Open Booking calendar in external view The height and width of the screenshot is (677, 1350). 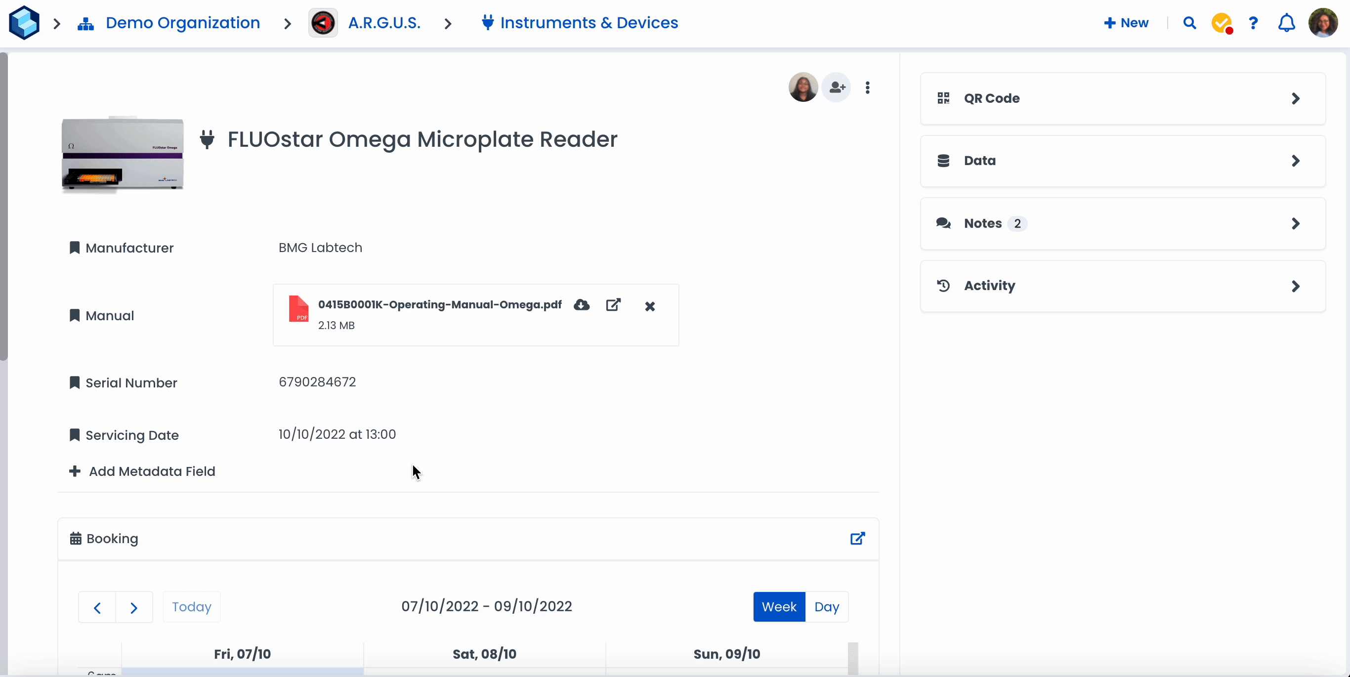pos(857,538)
